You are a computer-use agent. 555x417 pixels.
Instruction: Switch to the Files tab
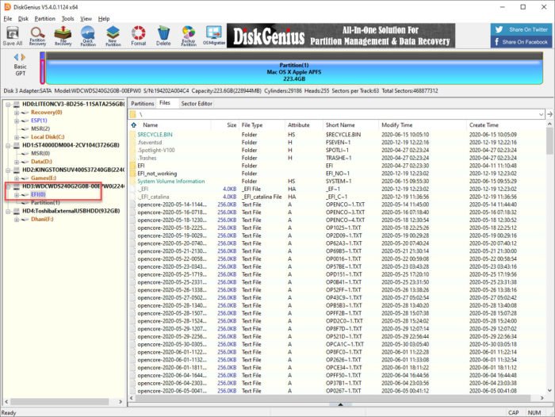[x=165, y=102]
